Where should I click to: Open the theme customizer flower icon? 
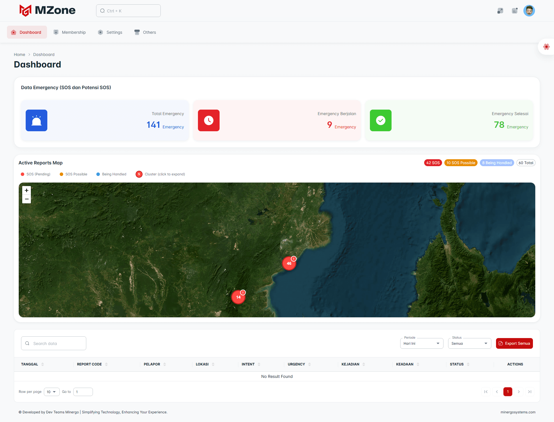pos(546,47)
